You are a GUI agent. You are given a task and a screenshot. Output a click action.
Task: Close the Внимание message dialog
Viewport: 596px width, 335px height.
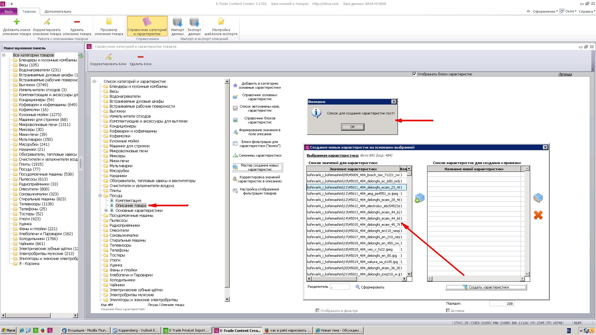[394, 102]
